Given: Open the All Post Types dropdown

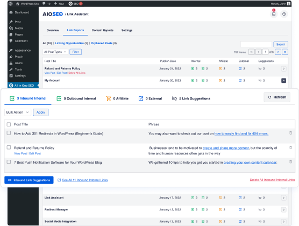Looking at the screenshot, I should click(x=55, y=52).
